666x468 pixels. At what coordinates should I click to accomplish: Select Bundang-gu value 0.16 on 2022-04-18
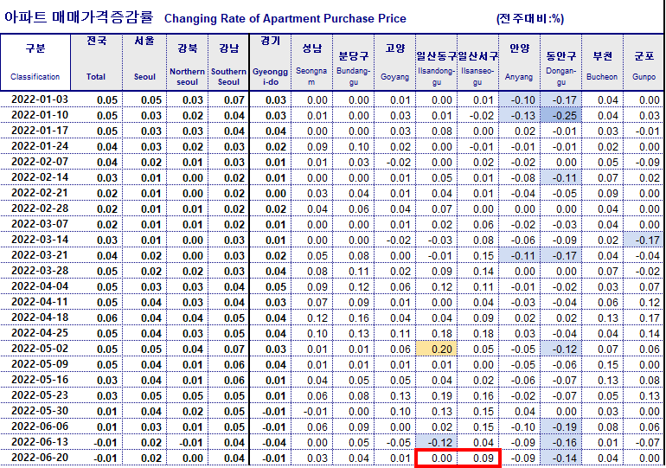(354, 317)
